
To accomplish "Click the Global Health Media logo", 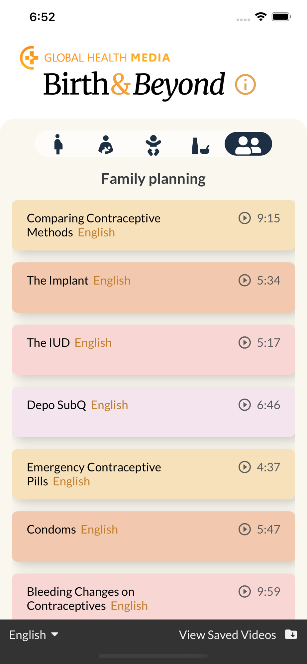I will click(x=95, y=58).
